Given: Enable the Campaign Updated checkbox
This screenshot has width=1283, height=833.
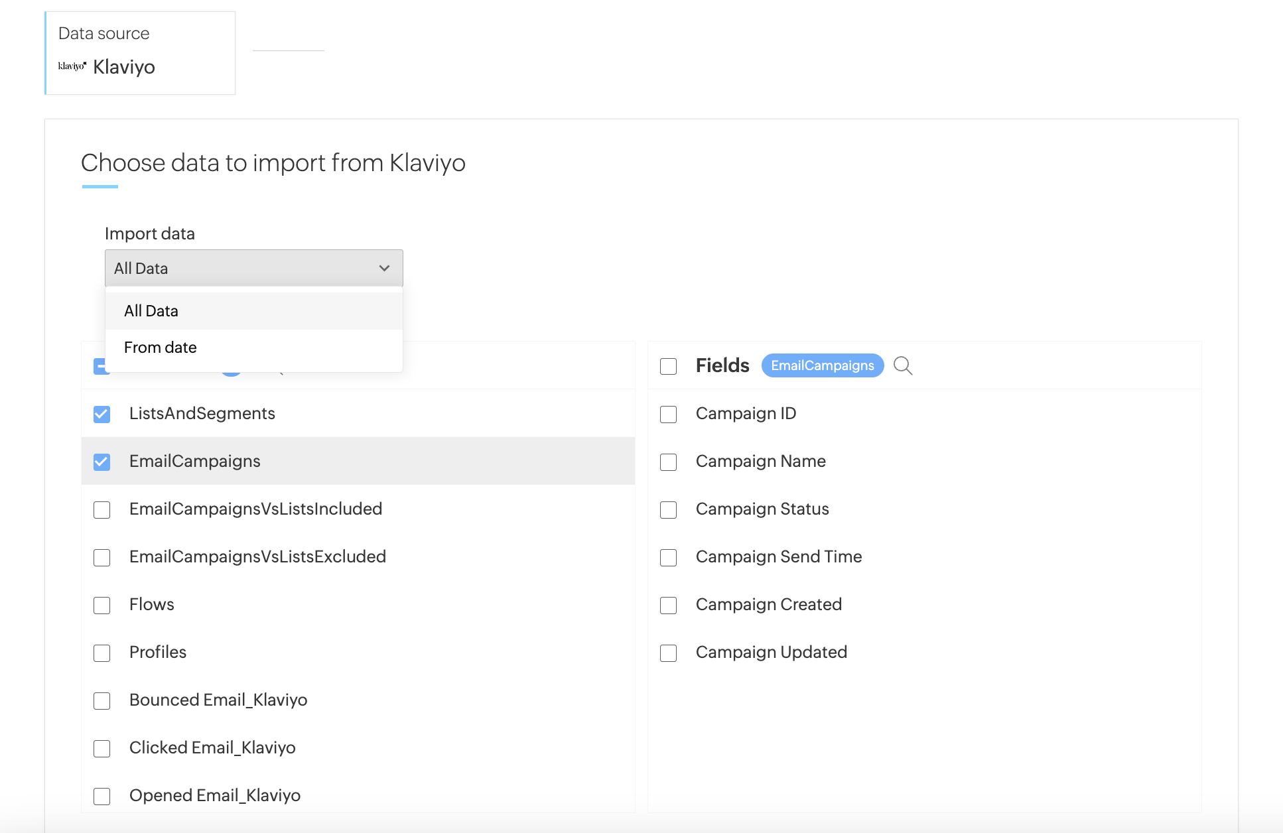Looking at the screenshot, I should click(x=669, y=653).
